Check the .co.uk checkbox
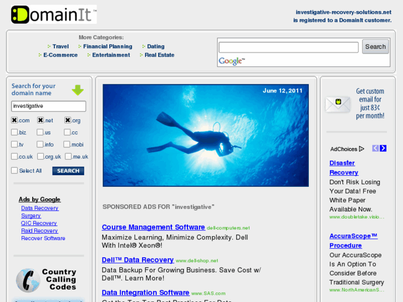Screen dimensions: 403x302 pos(14,156)
